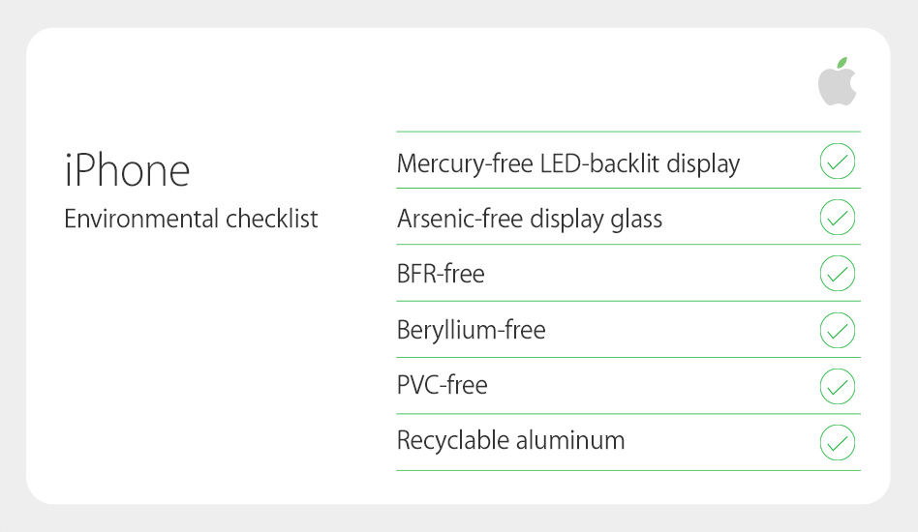Screen dimensions: 918x532
Task: Click the "BFR-free" row label
Action: pos(441,275)
